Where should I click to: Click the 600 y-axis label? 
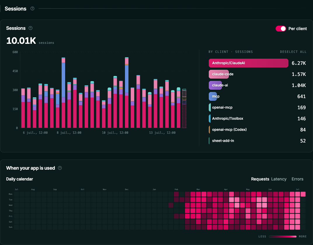(x=15, y=52)
